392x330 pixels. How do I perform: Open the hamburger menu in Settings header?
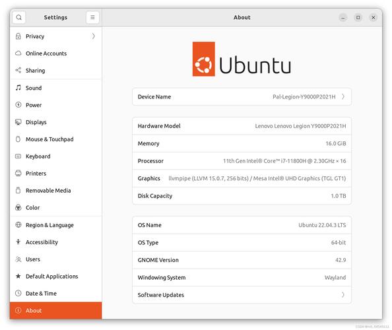[92, 17]
